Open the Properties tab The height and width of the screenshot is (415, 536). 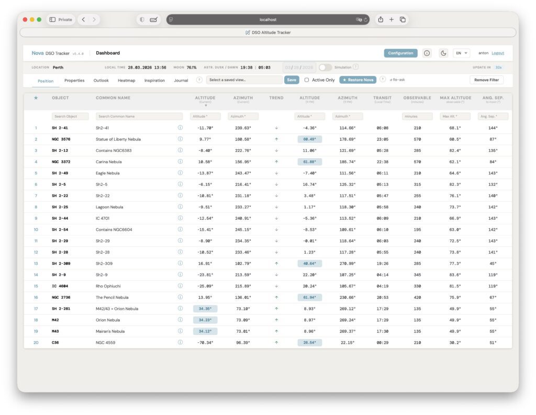(x=74, y=81)
